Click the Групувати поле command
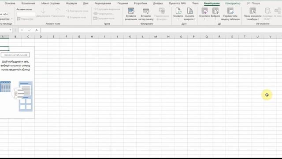This screenshot has height=159, width=282. 104,19
